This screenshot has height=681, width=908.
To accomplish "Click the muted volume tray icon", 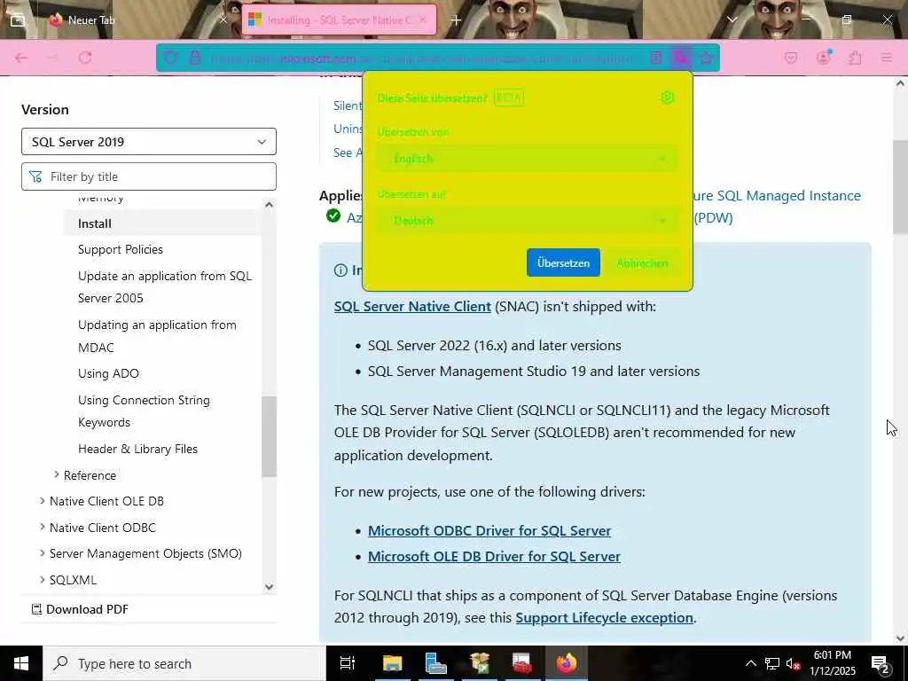I will tap(794, 663).
